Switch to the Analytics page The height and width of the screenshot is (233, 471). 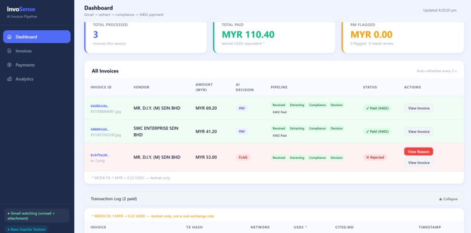pyautogui.click(x=37, y=79)
